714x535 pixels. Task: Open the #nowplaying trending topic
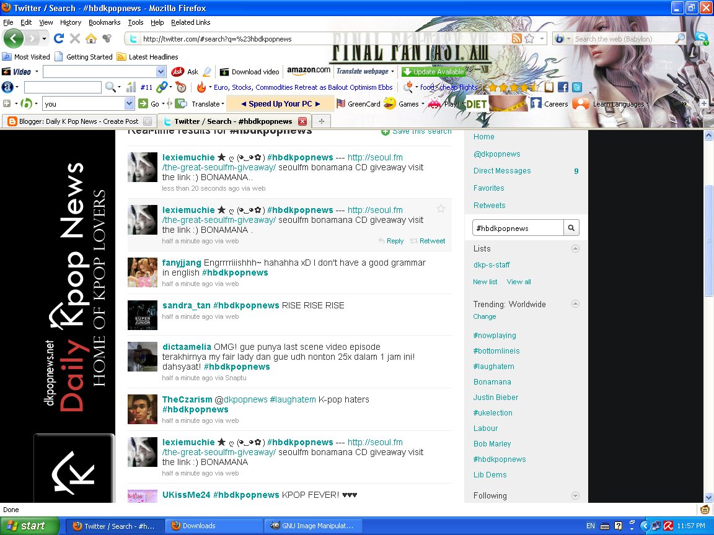[495, 336]
